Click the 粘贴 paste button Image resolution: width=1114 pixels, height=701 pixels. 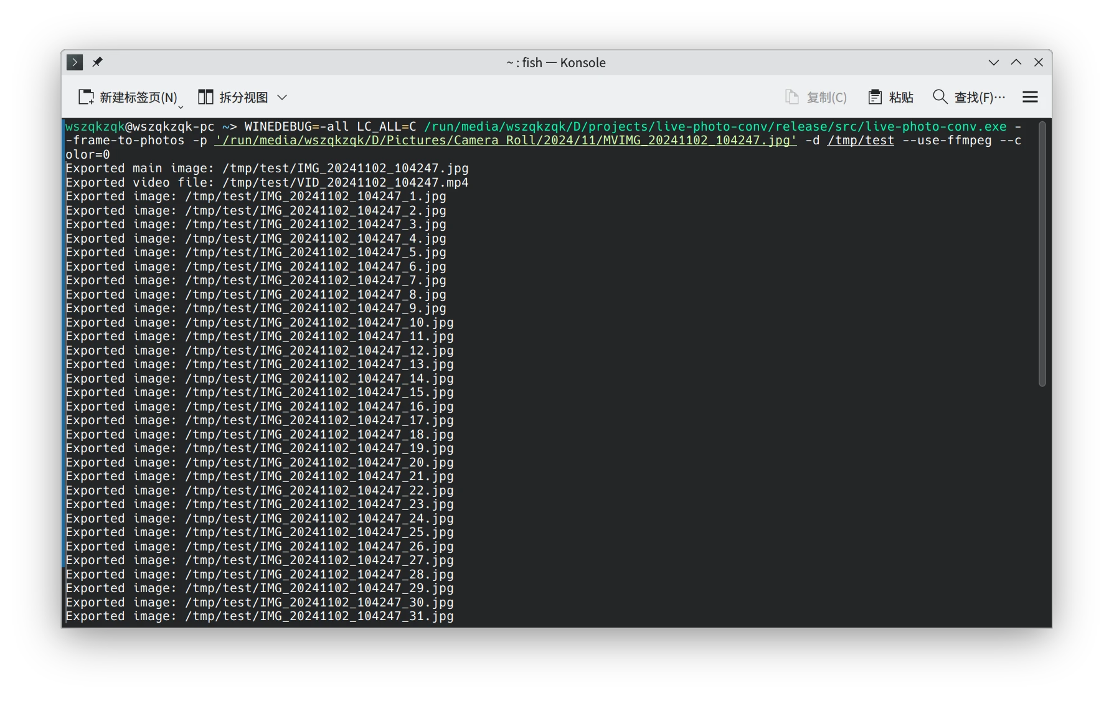tap(890, 97)
